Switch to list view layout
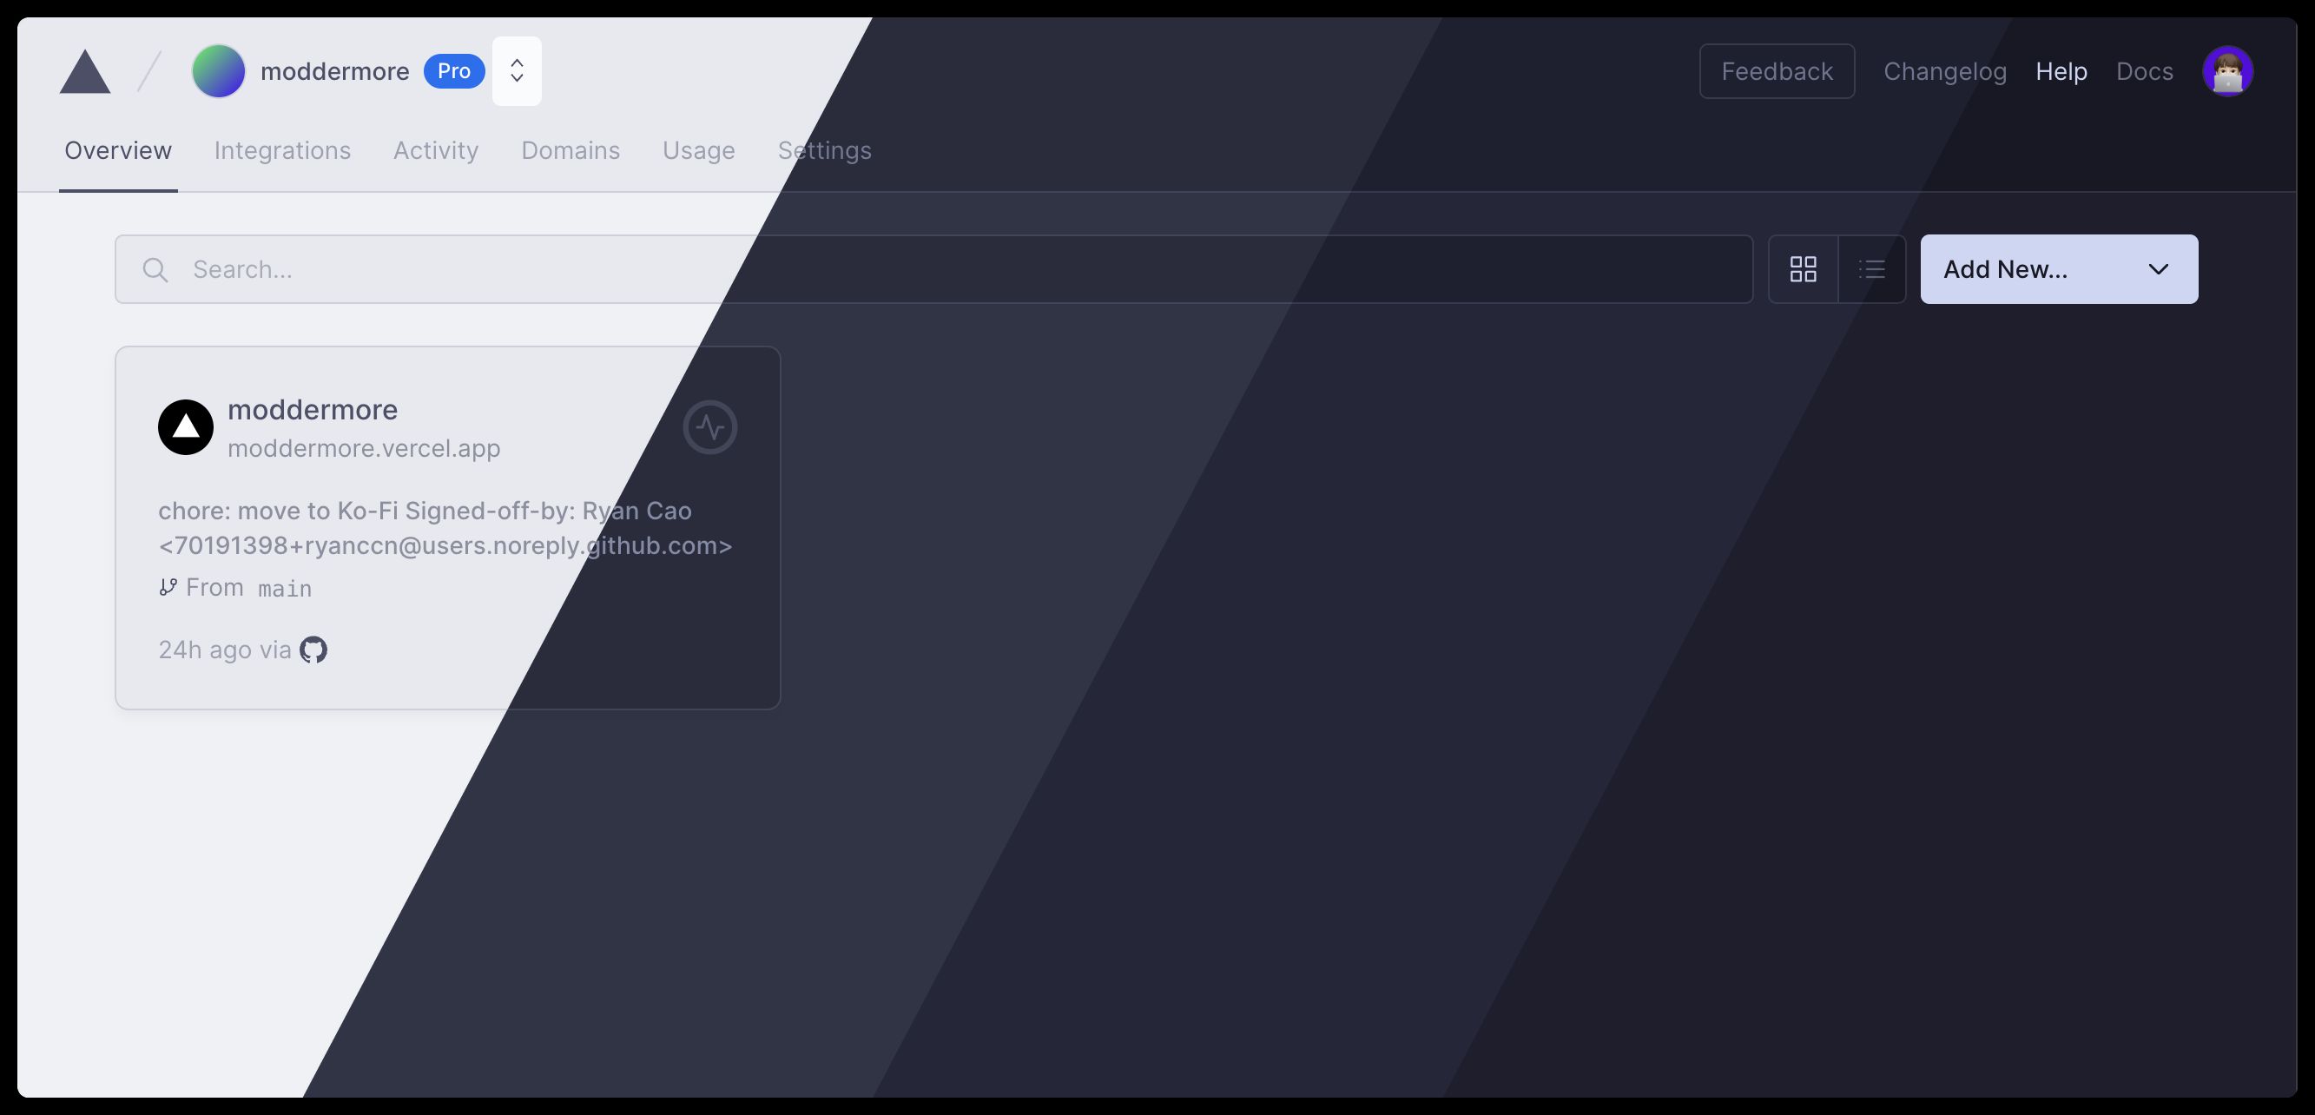This screenshot has width=2315, height=1115. [x=1872, y=269]
